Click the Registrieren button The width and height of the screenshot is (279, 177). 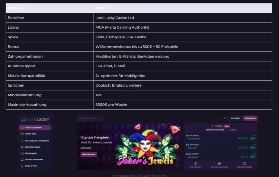coord(250,118)
